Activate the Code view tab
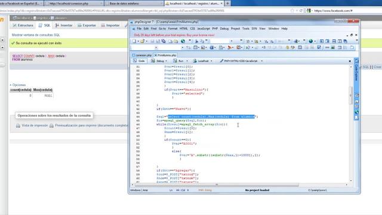Viewport: 382px width, 215px height. [x=139, y=61]
